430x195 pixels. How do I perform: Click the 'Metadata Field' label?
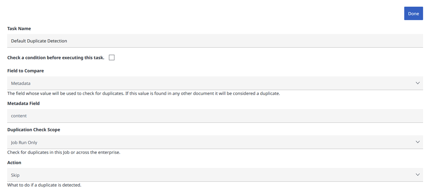tap(23, 103)
